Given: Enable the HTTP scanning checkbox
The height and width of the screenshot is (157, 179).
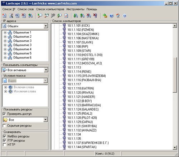Looking at the screenshot, I should (x=5, y=145).
